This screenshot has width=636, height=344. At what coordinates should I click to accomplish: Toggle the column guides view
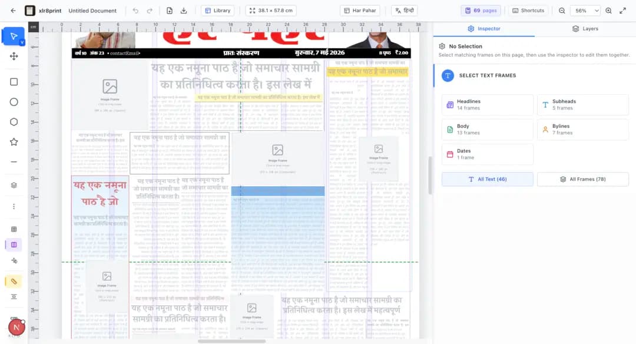coord(14,244)
